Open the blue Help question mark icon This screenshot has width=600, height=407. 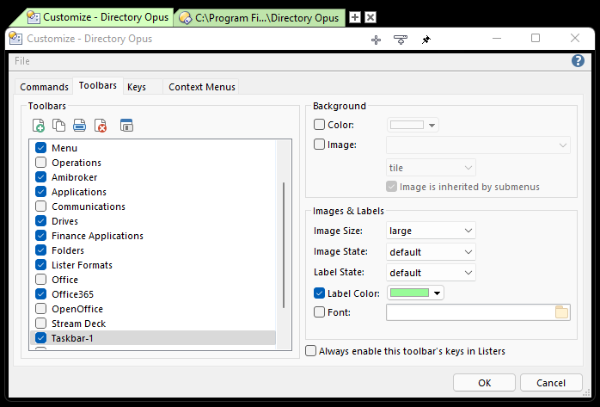578,60
